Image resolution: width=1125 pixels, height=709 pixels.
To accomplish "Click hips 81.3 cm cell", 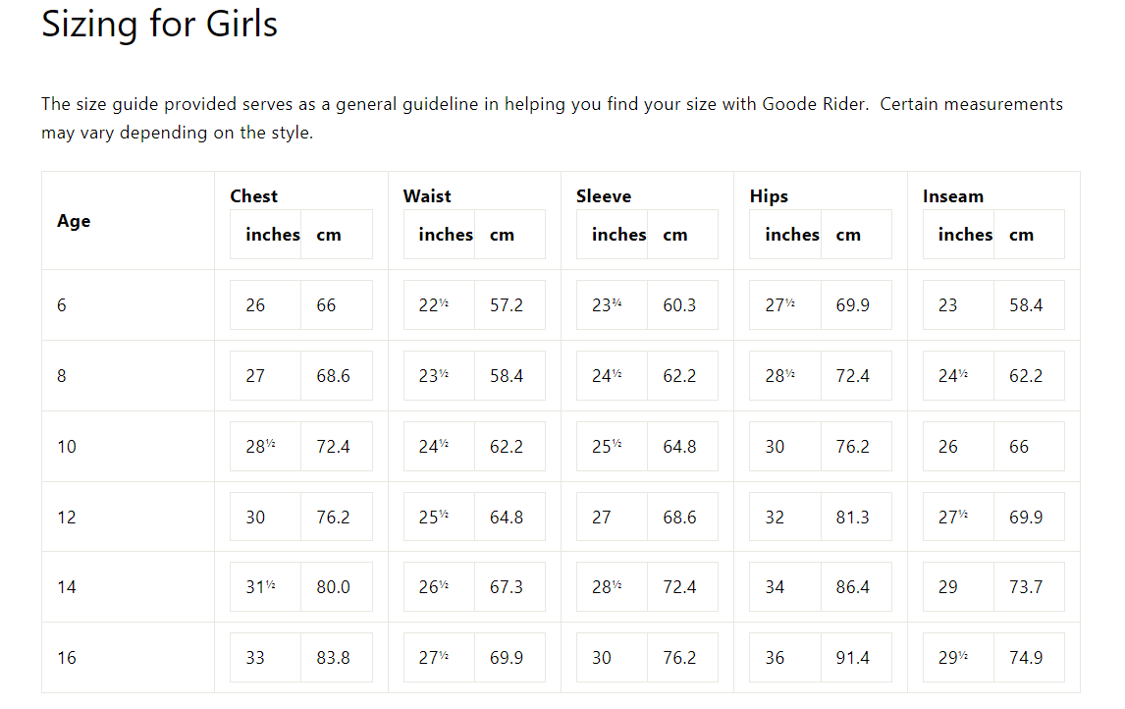I will click(856, 517).
